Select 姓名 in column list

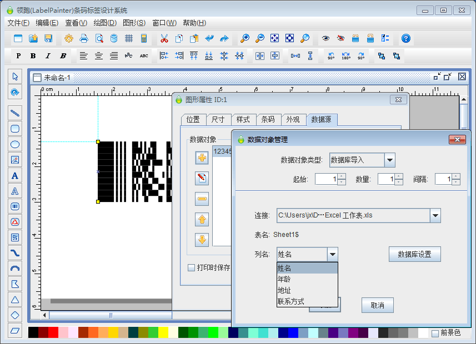pos(307,268)
